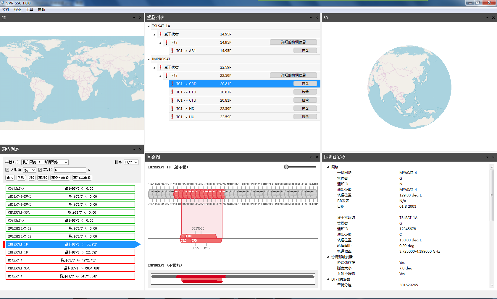Open the 或 logic dropdown
Viewport: 497px width, 299px height.
click(30, 170)
